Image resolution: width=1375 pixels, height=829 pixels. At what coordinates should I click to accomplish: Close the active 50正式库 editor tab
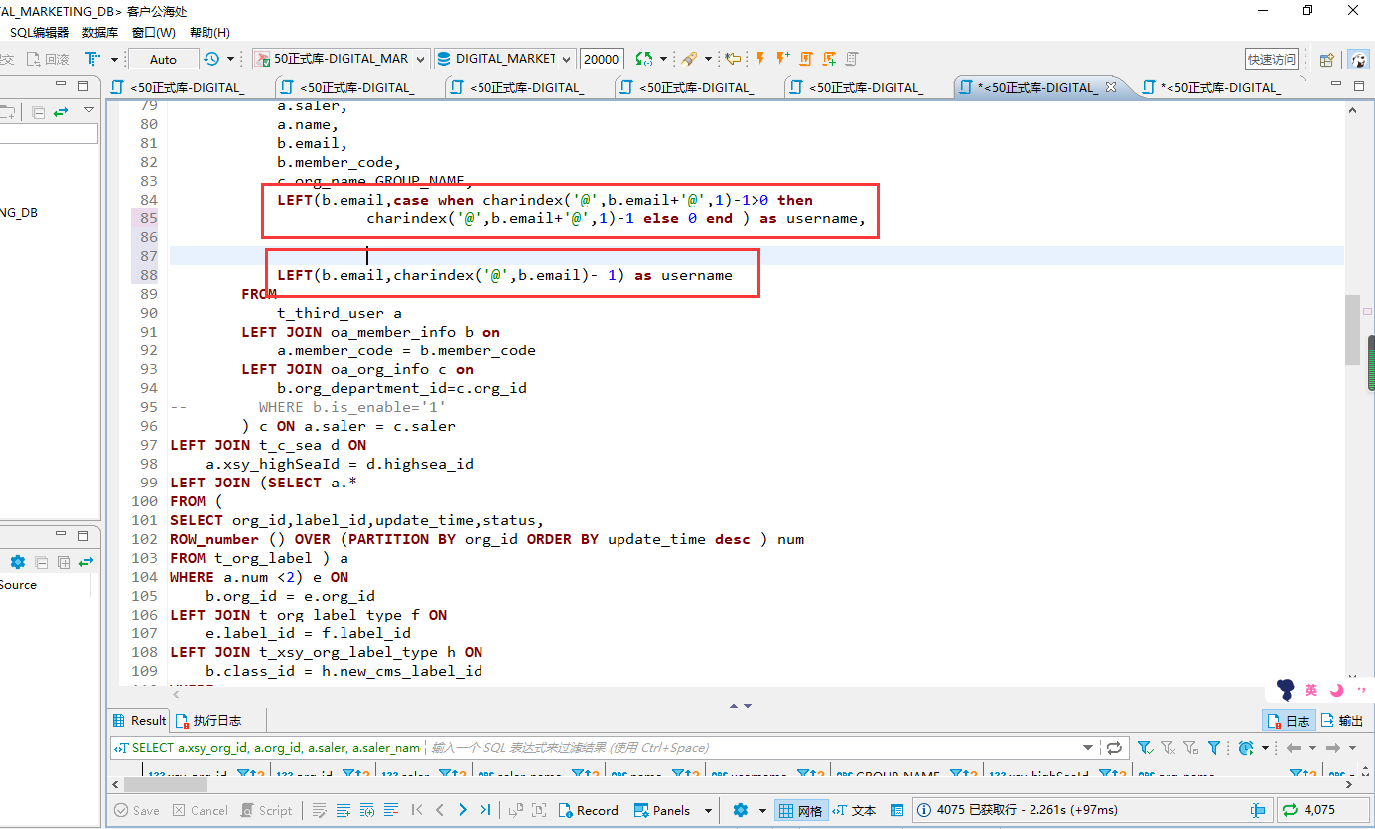(1111, 87)
